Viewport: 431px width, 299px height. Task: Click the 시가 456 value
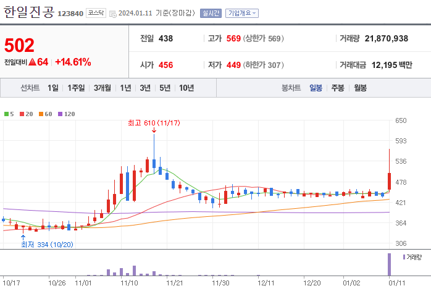[165, 65]
